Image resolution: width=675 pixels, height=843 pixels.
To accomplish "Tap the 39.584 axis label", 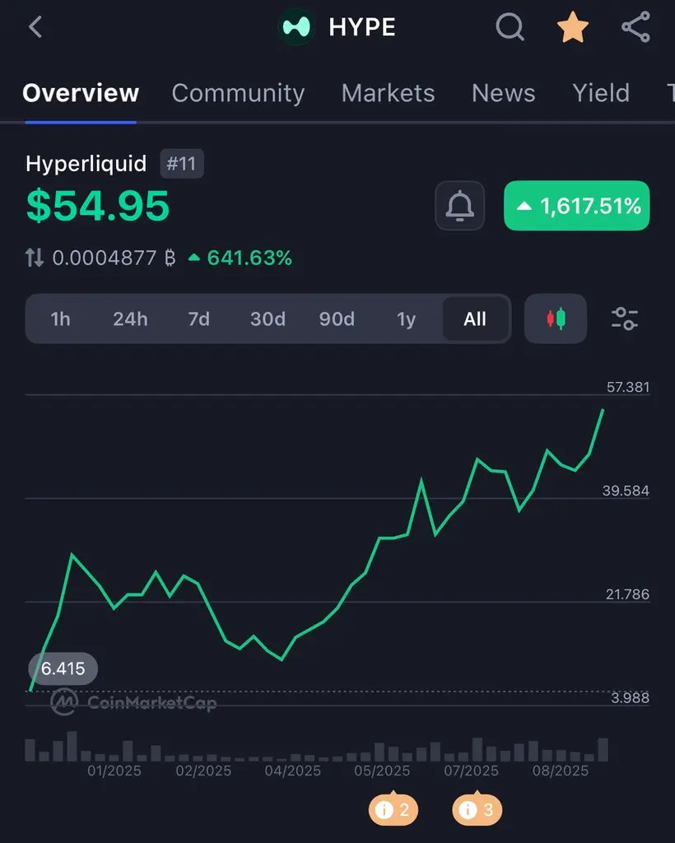I will click(x=626, y=491).
